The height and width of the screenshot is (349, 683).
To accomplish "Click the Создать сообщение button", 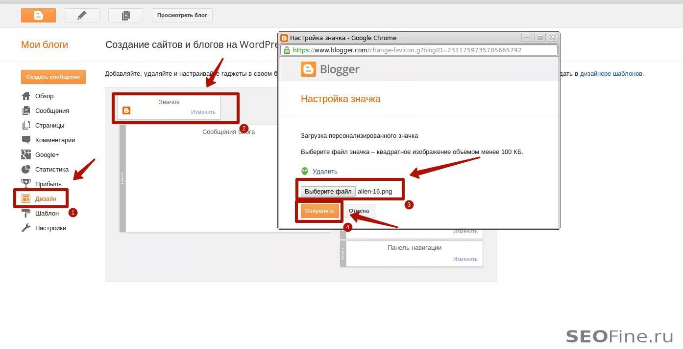I will pos(53,77).
